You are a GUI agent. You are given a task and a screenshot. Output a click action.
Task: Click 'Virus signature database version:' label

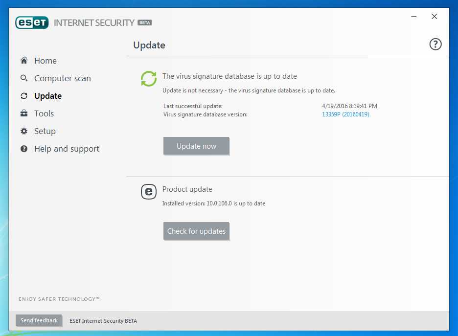[206, 114]
